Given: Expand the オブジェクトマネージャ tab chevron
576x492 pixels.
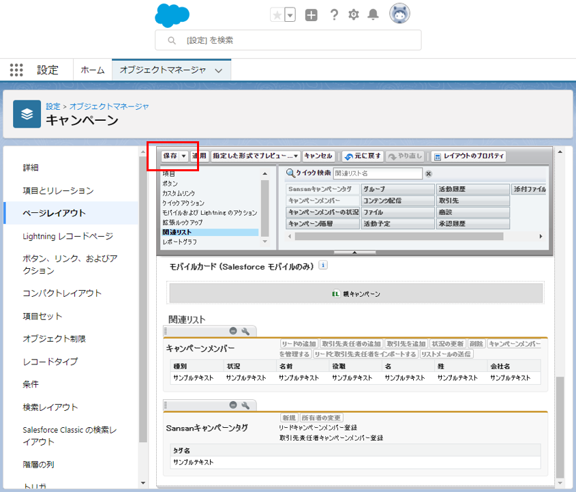Looking at the screenshot, I should pyautogui.click(x=218, y=70).
